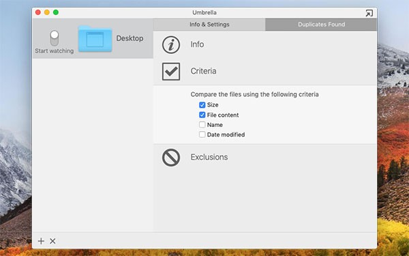Viewport: 409px width, 256px height.
Task: Click the Exclusions prohibition icon
Action: [x=171, y=158]
